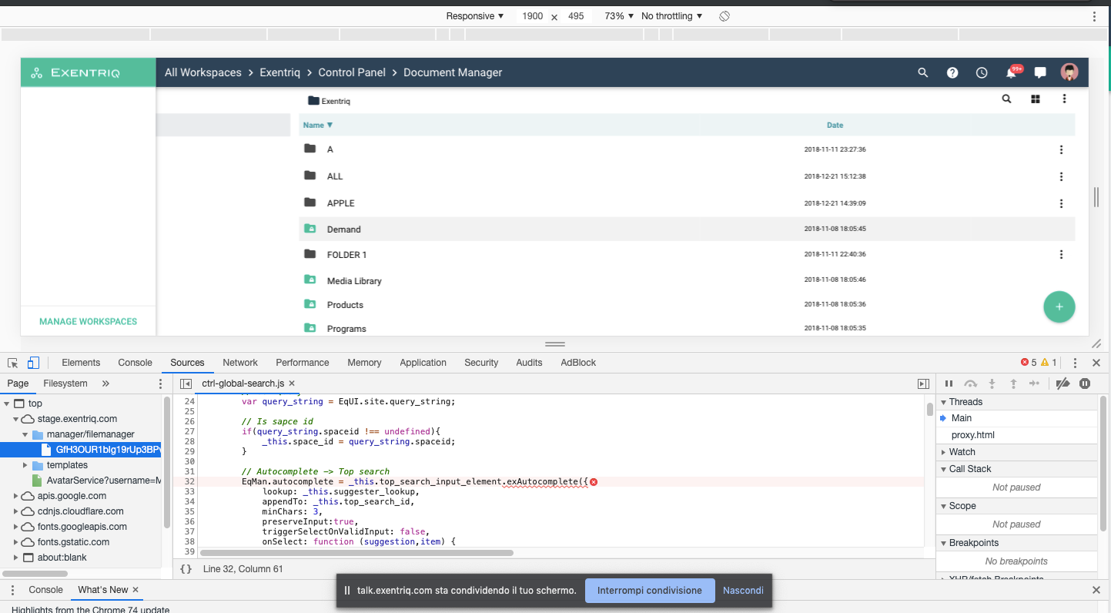Toggle pause on exceptions button
The width and height of the screenshot is (1111, 613).
tap(1085, 384)
